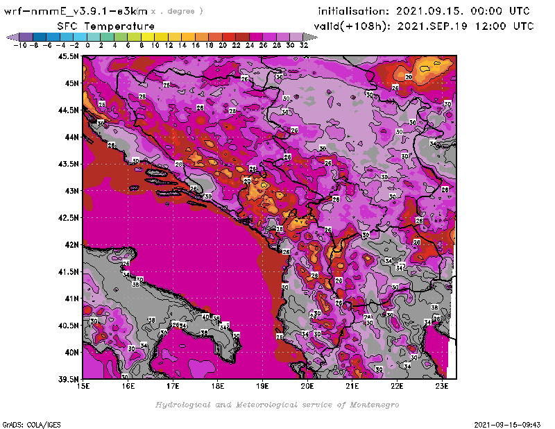555x429 pixels.
Task: Click the 39.5N latitude axis label
Action: 69,379
